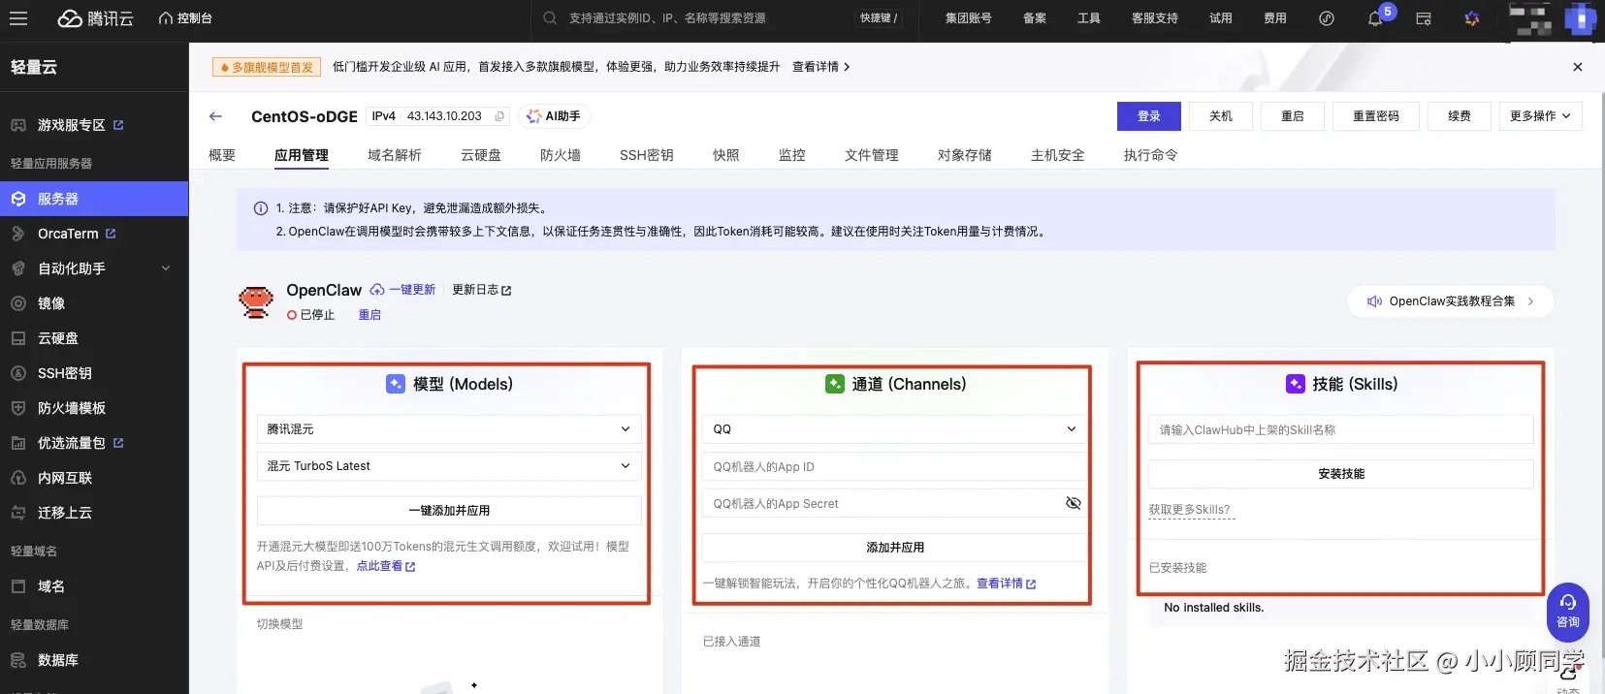Switch to the 防火墙 tab
This screenshot has width=1605, height=694.
561,155
